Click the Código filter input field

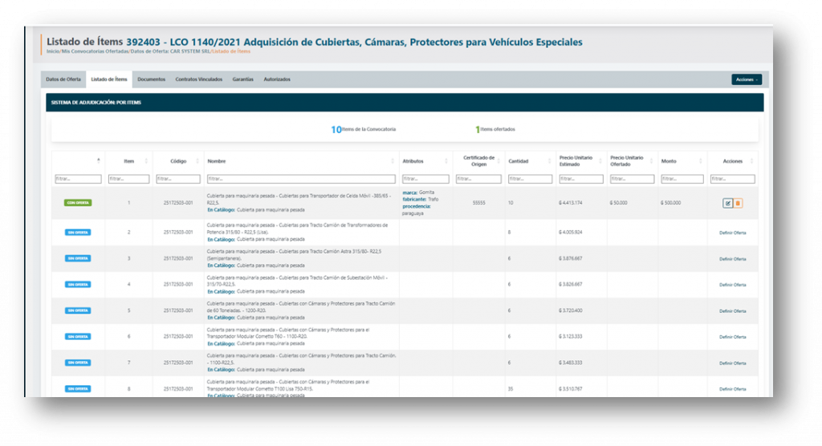[178, 179]
